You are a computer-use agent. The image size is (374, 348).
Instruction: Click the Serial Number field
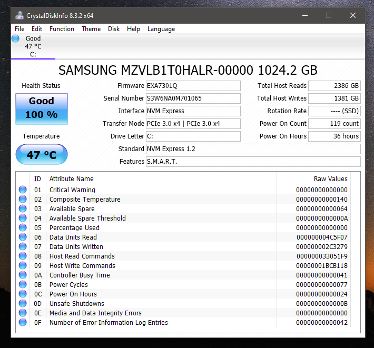point(193,98)
